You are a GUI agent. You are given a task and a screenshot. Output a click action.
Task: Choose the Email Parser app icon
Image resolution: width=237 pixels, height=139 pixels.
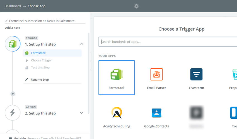156,74
